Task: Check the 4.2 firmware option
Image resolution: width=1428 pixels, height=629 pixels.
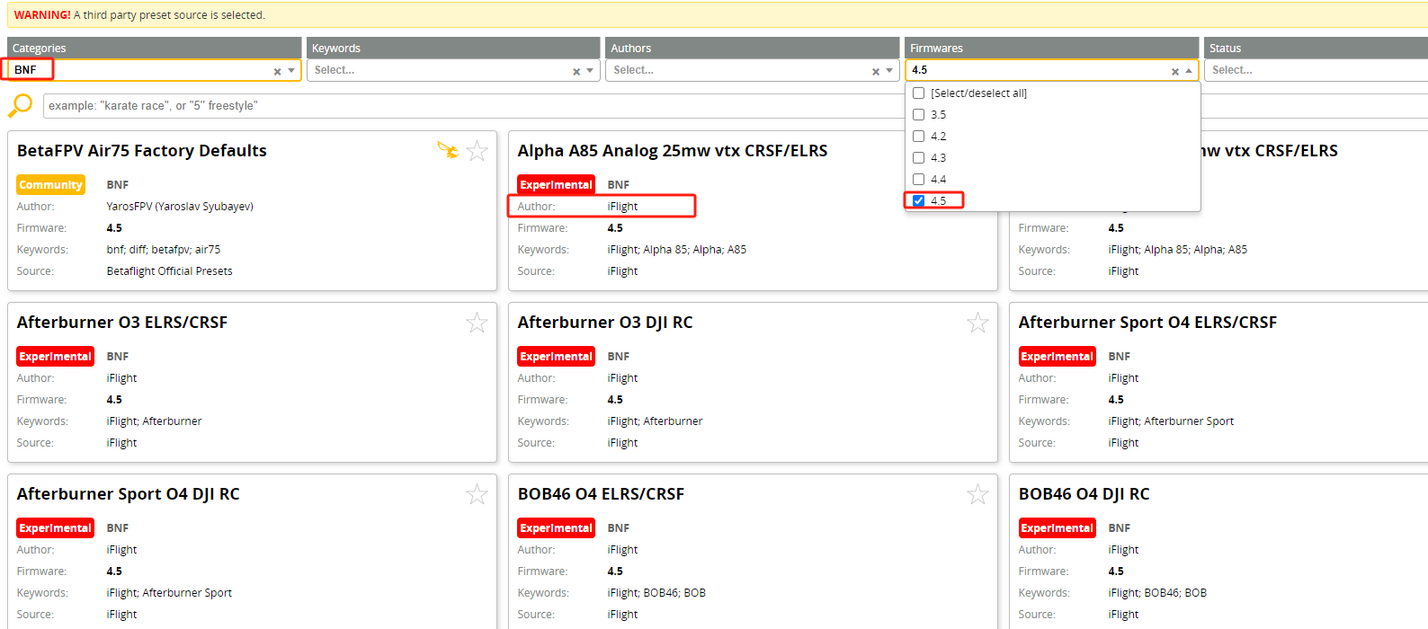Action: coord(919,137)
